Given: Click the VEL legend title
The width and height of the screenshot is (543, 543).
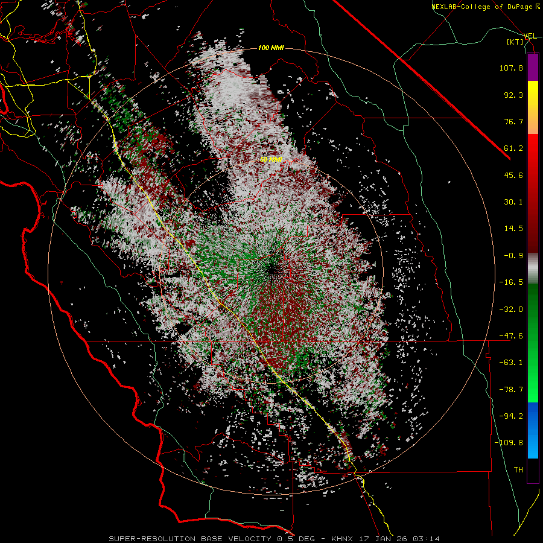Looking at the screenshot, I should coord(530,36).
